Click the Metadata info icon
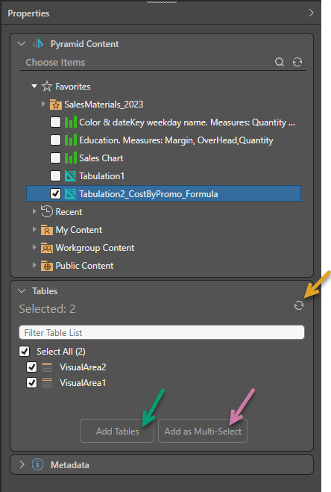 (x=37, y=464)
